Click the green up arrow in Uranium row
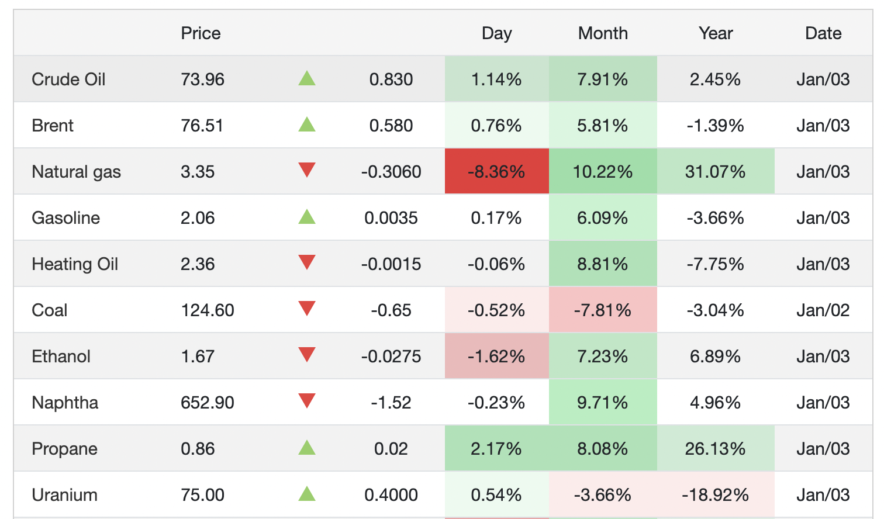 pos(307,494)
